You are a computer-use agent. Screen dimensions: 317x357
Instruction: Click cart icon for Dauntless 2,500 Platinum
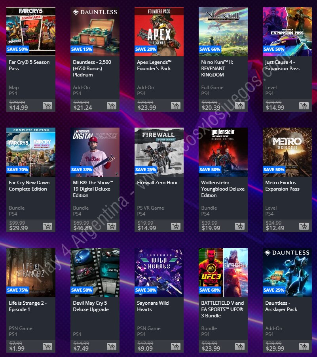[x=112, y=106]
